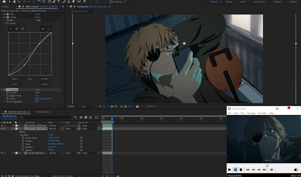Click Reset next to Transform
The height and width of the screenshot is (177, 301).
(51, 135)
